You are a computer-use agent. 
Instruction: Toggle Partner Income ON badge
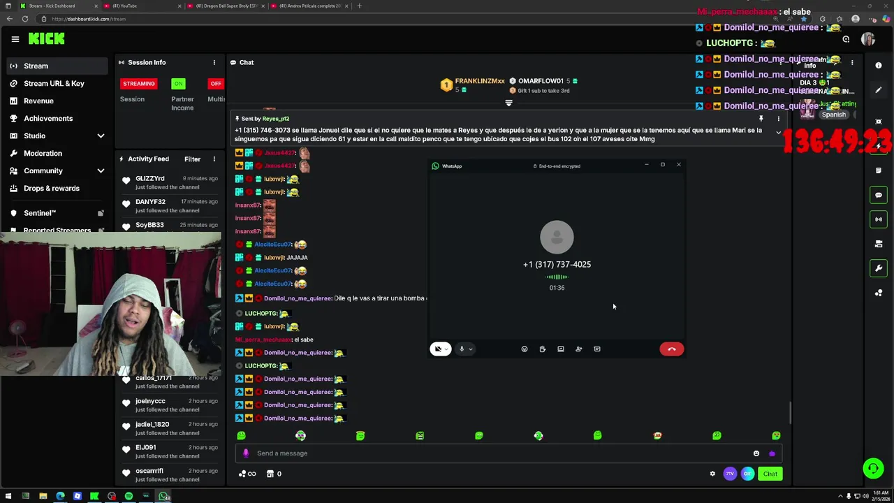tap(179, 84)
